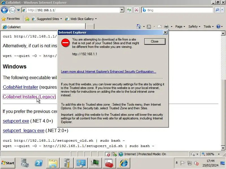Click the Add to Favorites Bar icon

pos(27,19)
